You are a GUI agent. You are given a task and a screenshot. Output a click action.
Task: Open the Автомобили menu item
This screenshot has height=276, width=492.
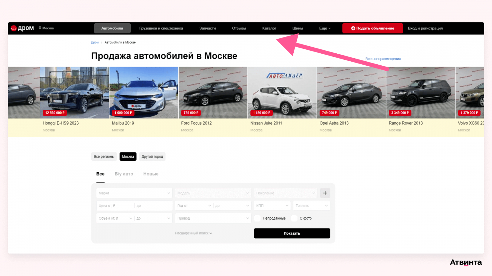[112, 28]
